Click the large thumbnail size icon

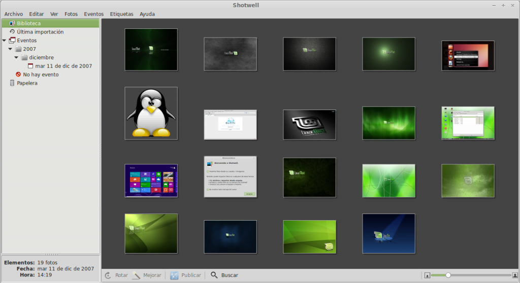point(515,275)
